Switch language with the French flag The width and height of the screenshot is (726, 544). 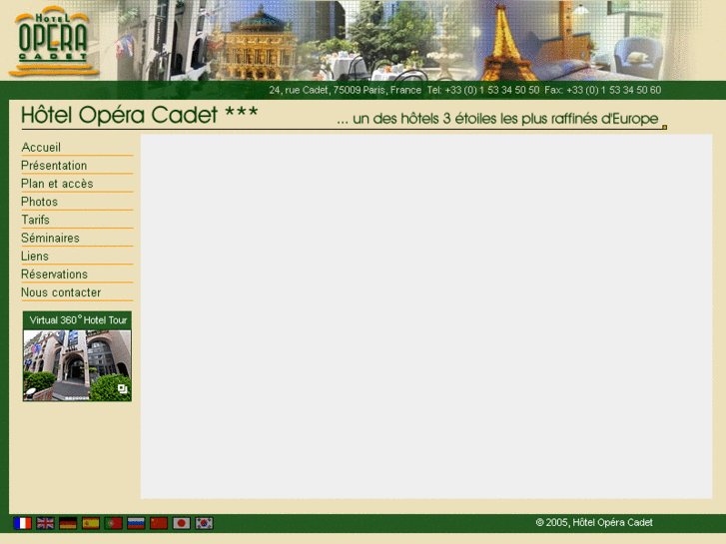pyautogui.click(x=23, y=523)
